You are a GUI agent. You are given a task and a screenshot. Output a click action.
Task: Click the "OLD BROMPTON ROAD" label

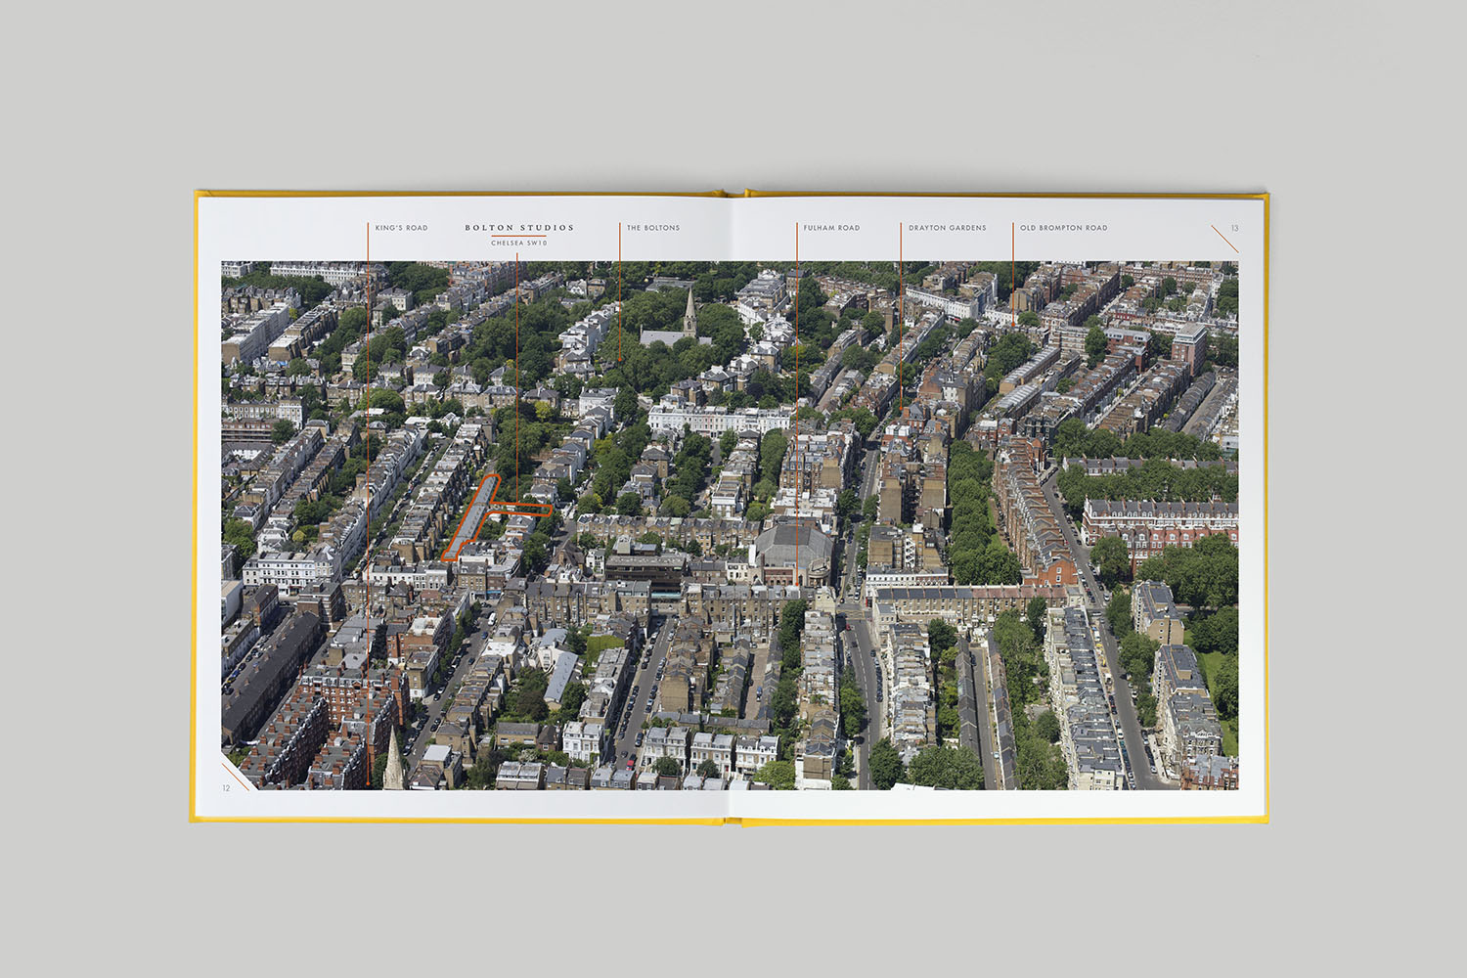1064,228
